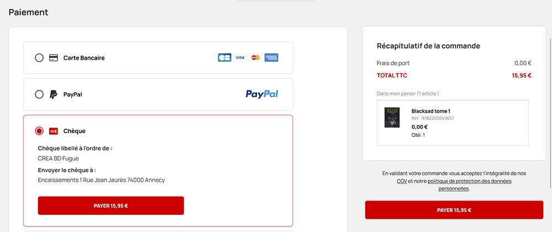This screenshot has height=232, width=552.
Task: Click the Blacksad tome 1 product title
Action: coord(431,111)
